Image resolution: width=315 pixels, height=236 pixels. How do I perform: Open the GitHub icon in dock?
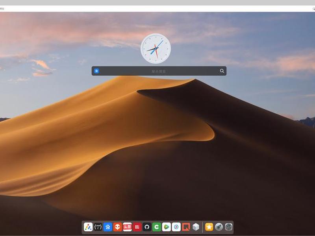[x=147, y=227]
